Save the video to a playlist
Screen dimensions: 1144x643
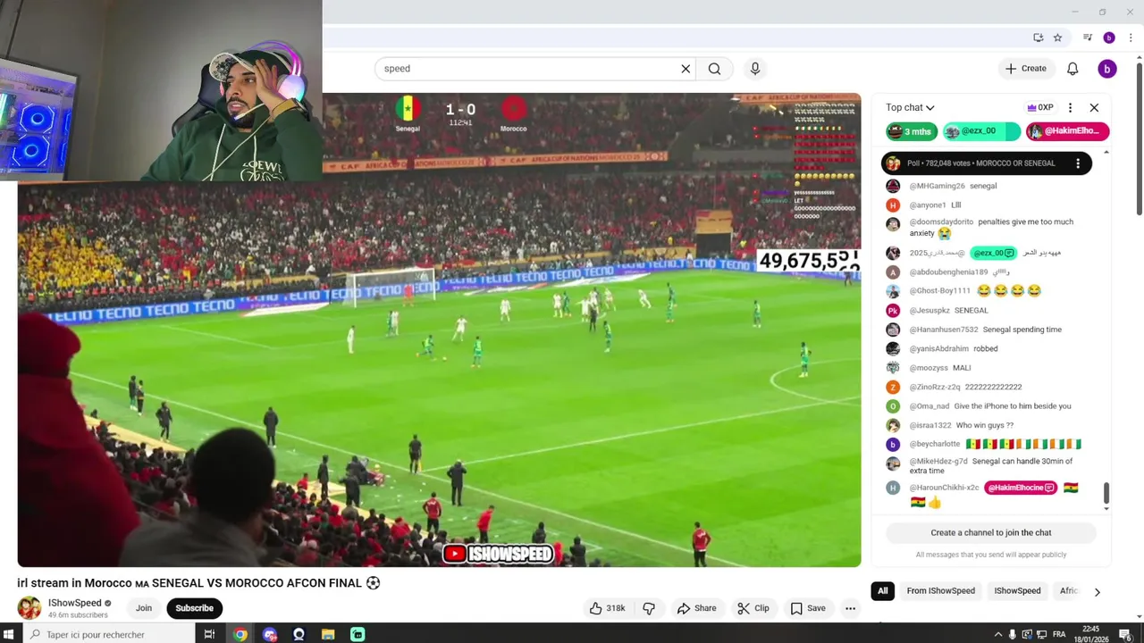(808, 608)
